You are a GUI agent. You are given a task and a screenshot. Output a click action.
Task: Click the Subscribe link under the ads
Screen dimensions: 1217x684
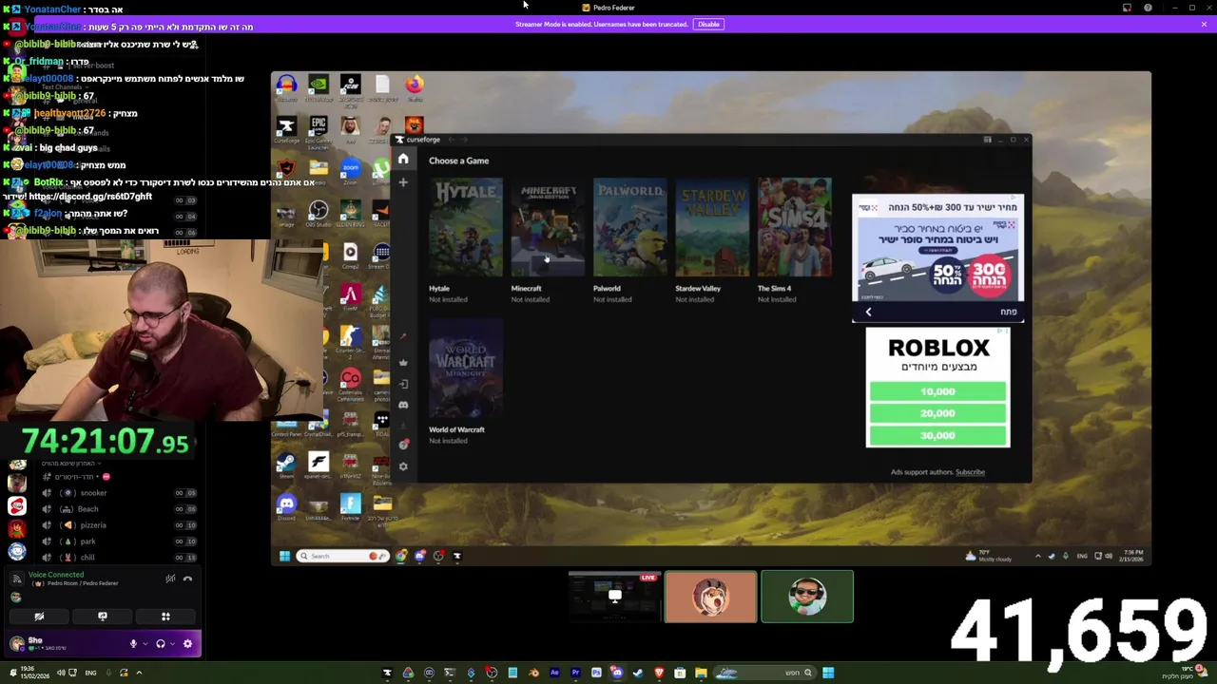tap(970, 472)
